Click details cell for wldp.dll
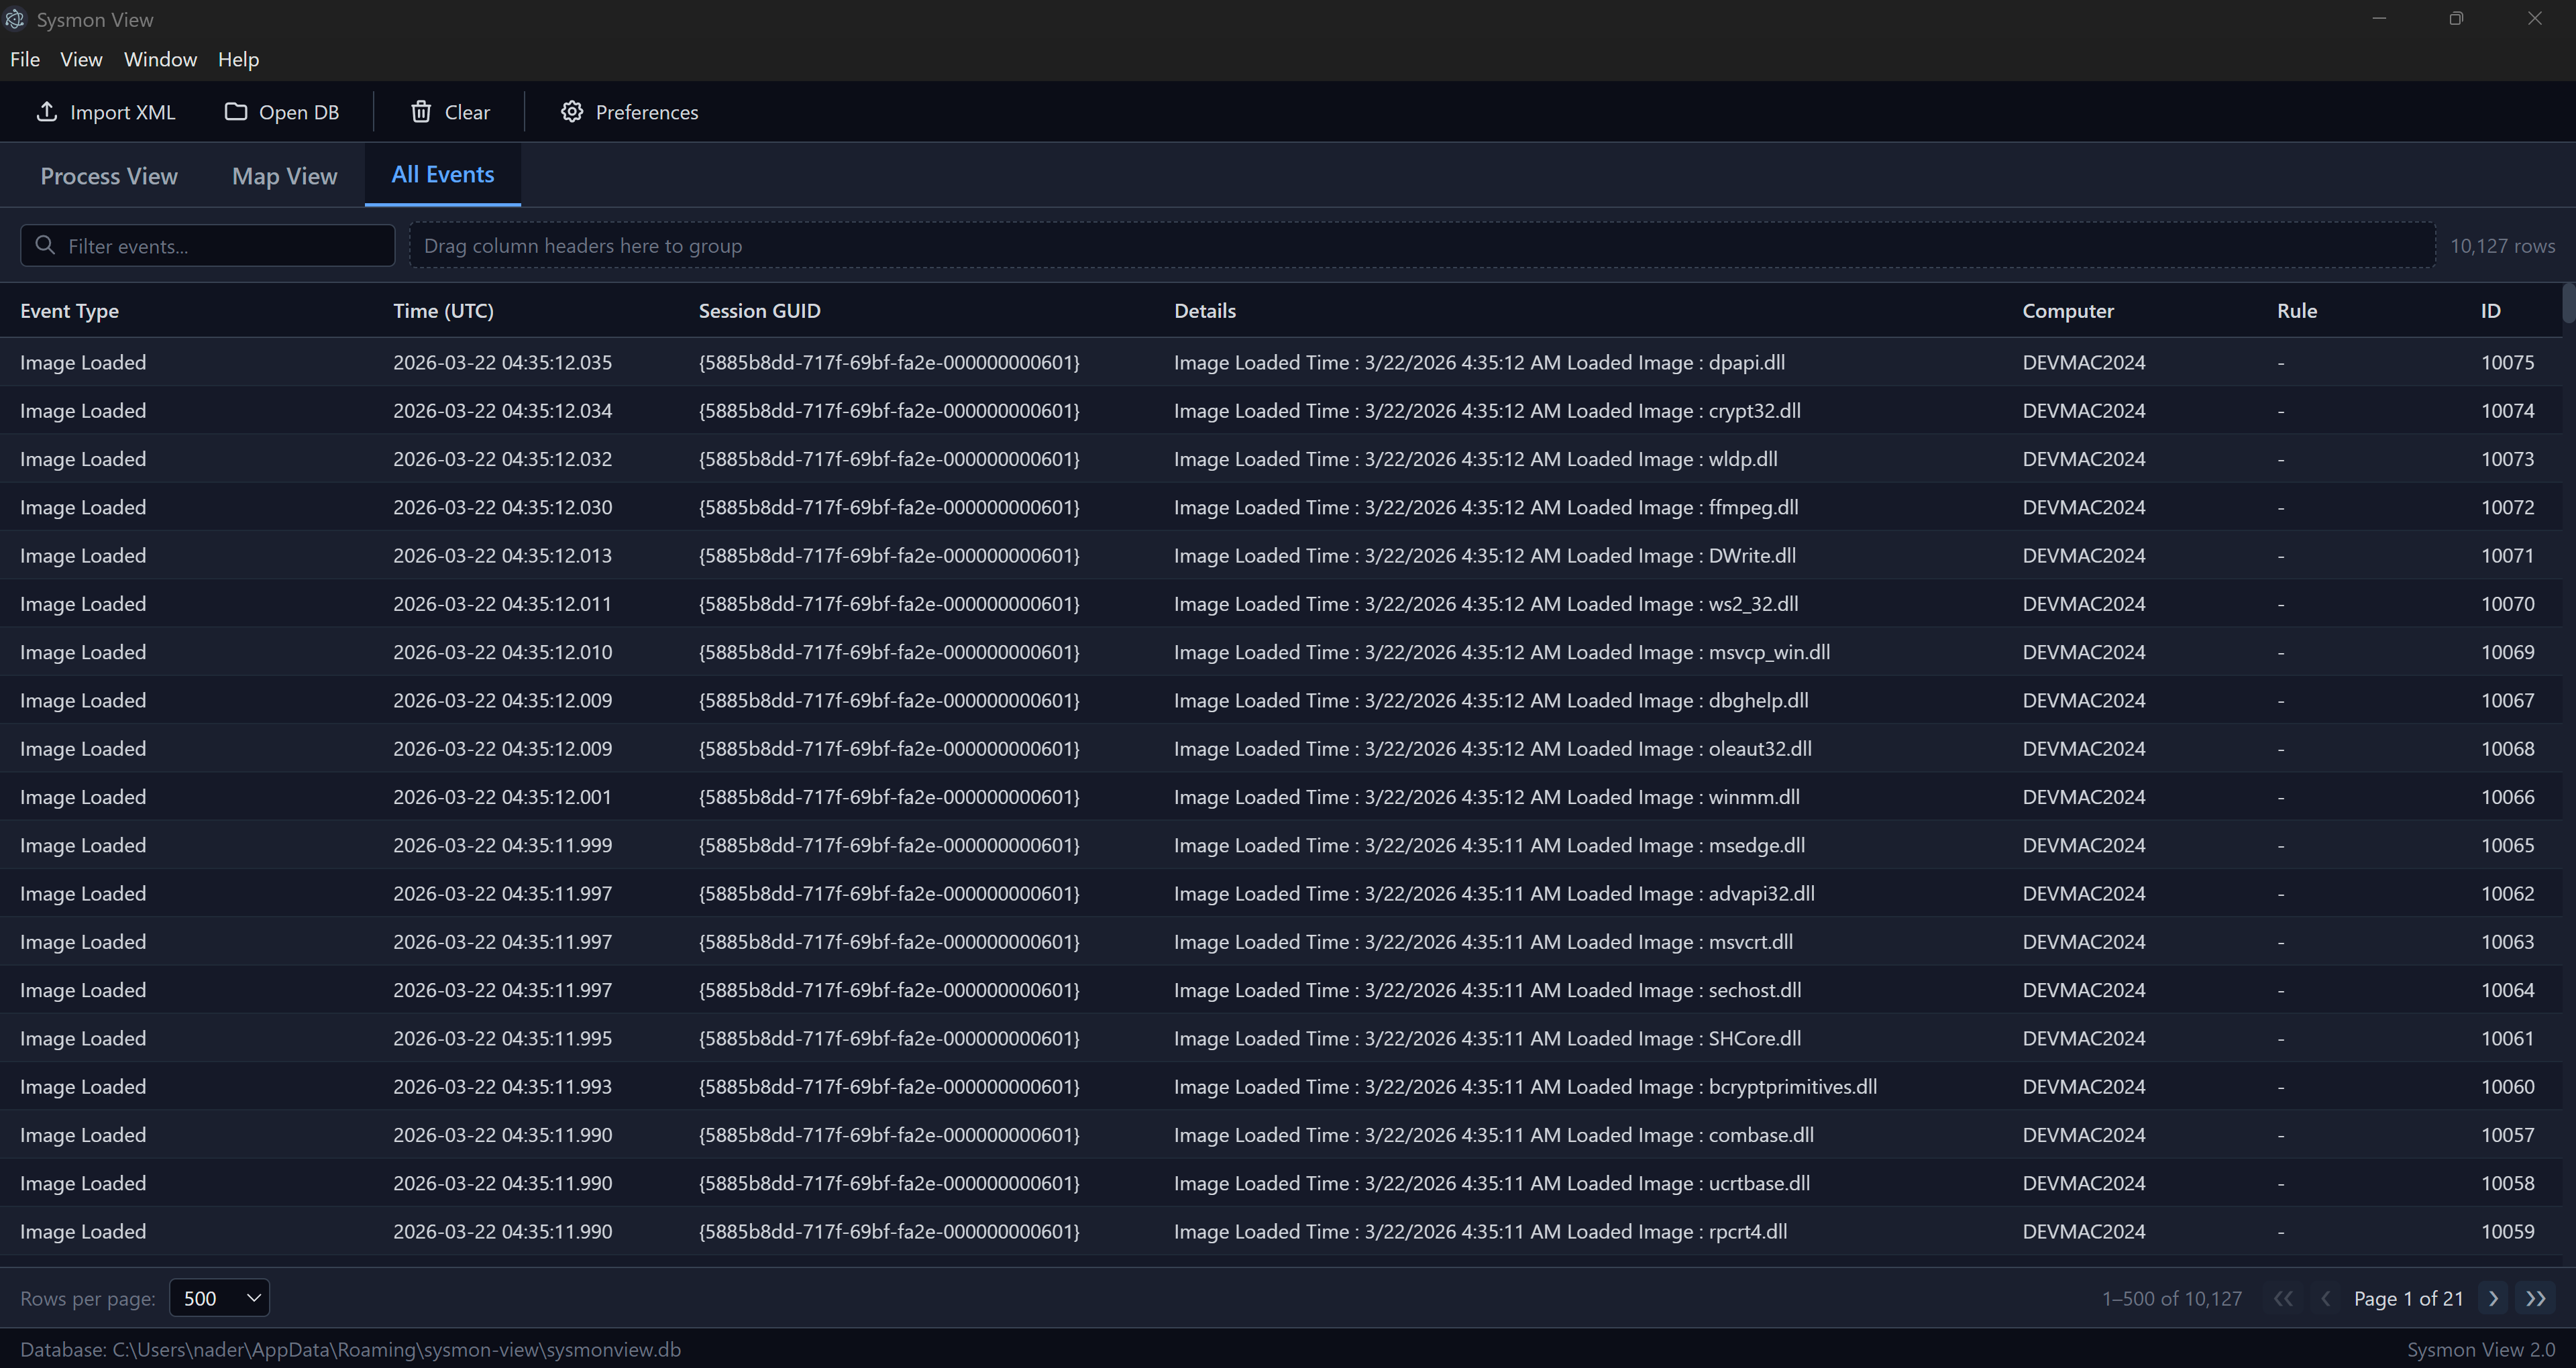2576x1368 pixels. tap(1476, 459)
